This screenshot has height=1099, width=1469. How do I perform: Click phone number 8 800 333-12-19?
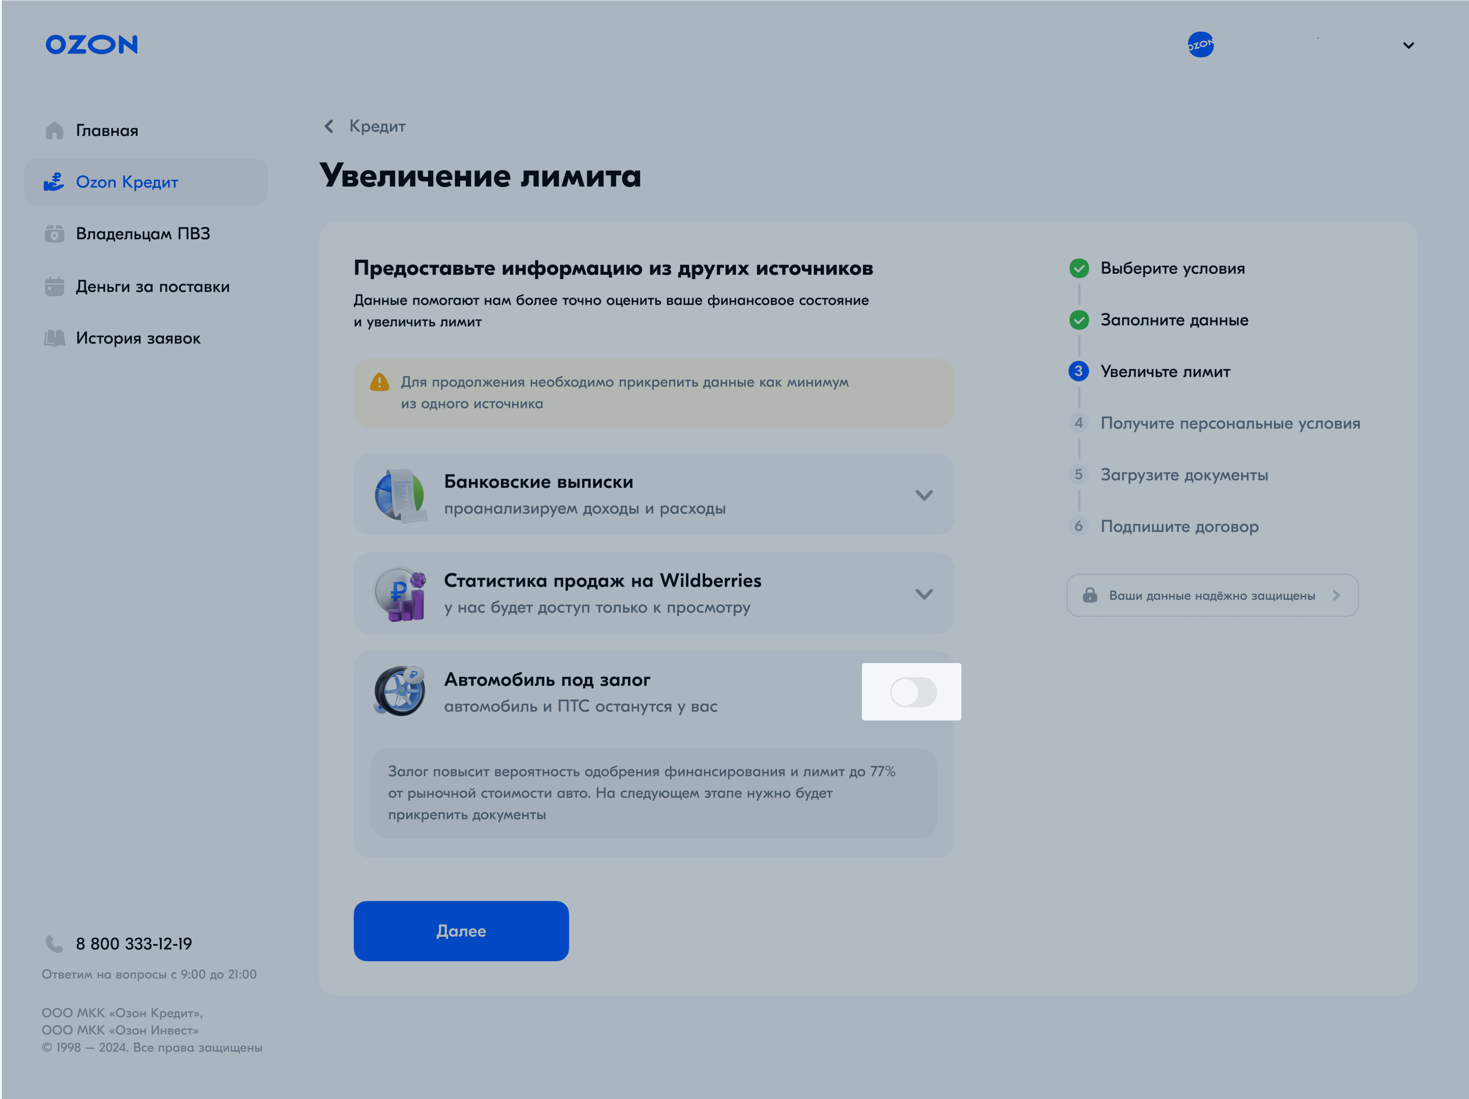[134, 944]
